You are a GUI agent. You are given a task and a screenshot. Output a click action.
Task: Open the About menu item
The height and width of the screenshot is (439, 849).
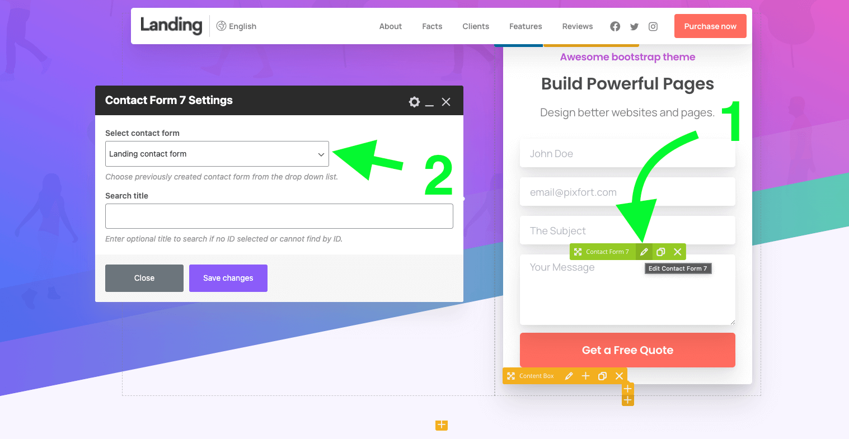coord(391,26)
